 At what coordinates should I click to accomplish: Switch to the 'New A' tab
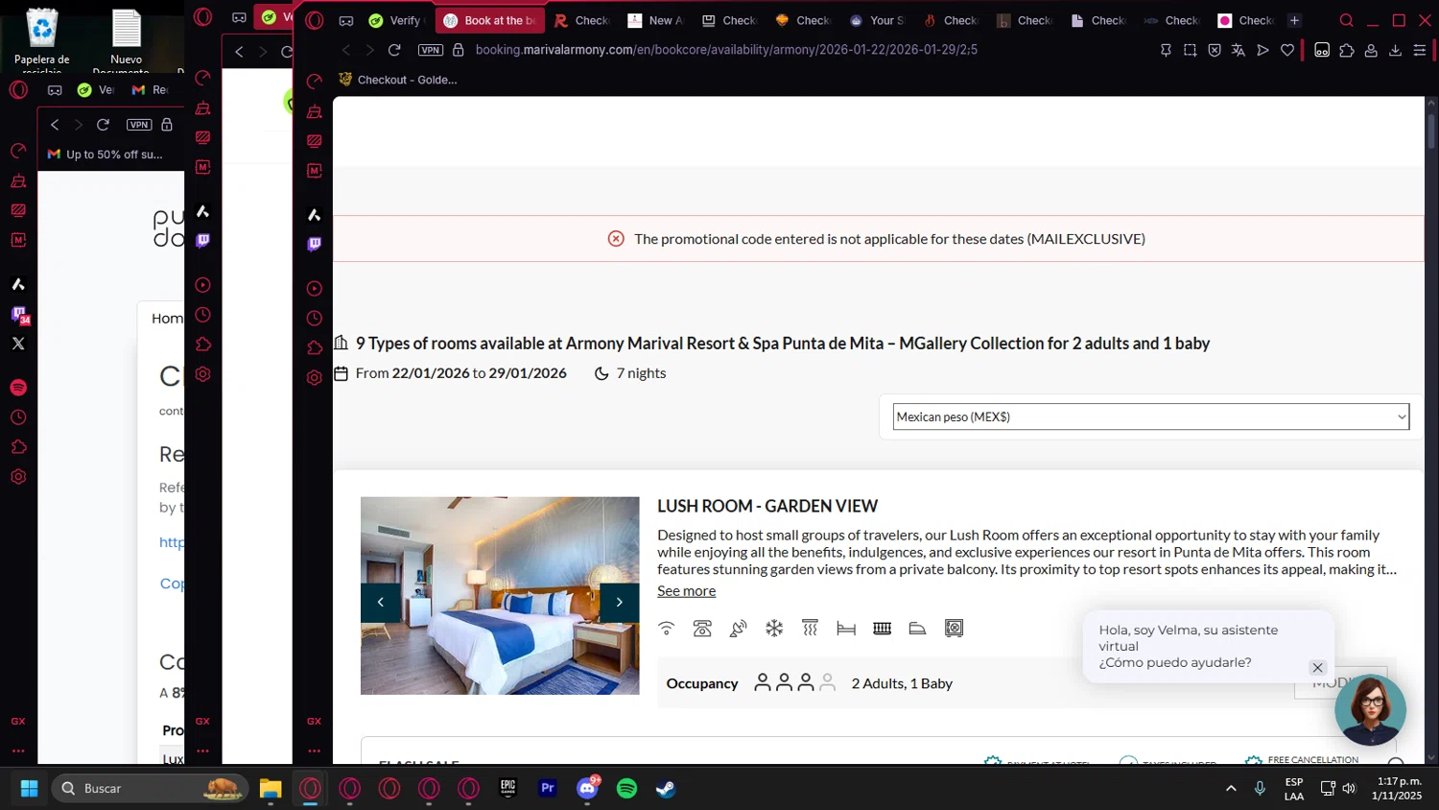pos(655,20)
